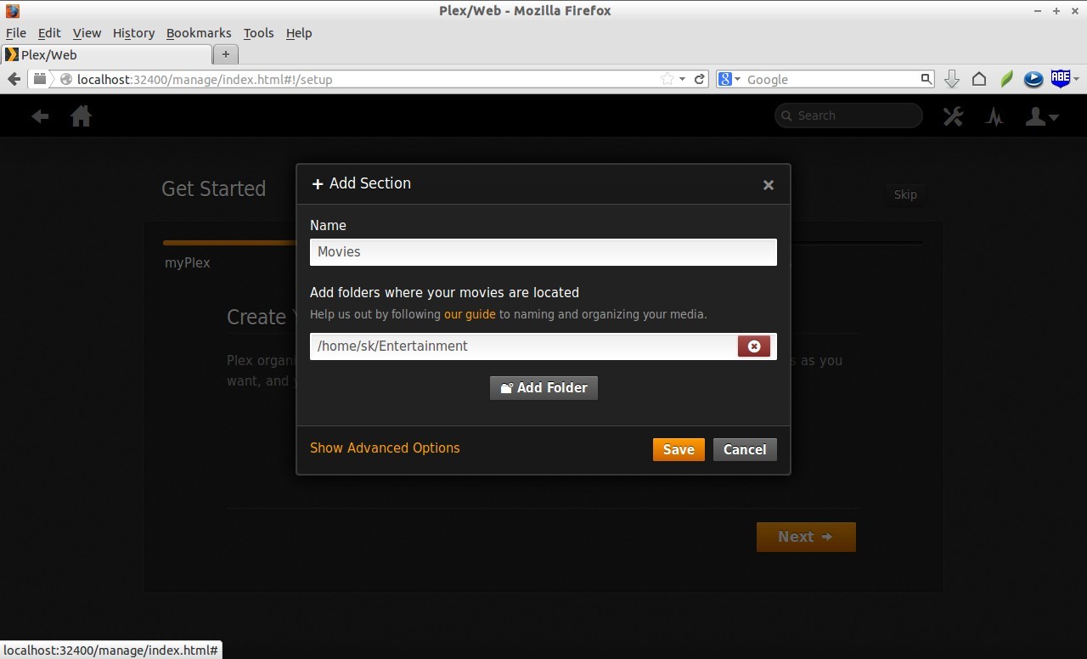
Task: Open the Firefox downloads arrow
Action: coord(952,79)
